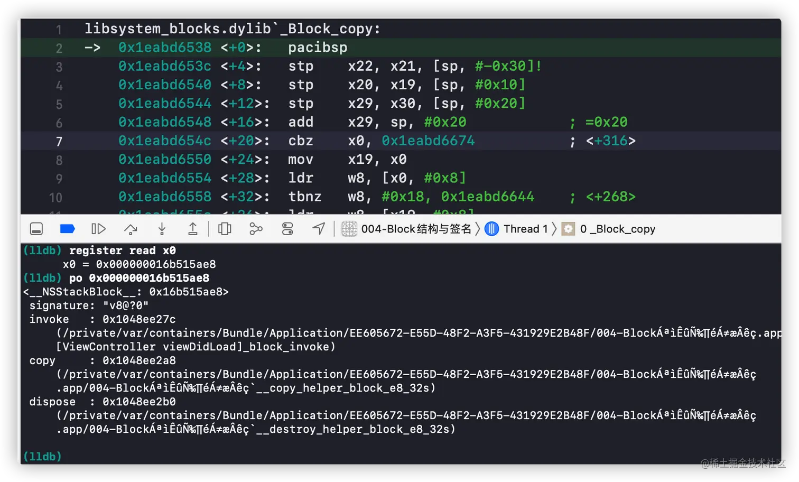
Task: Click the gear frame icon before _Block_copy
Action: [568, 229]
